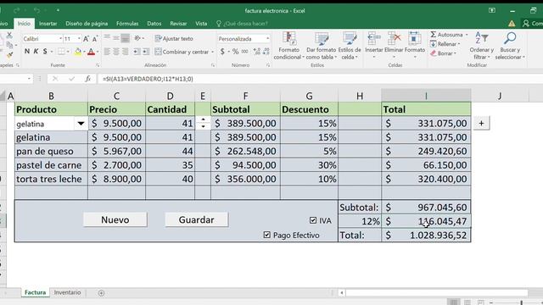The height and width of the screenshot is (305, 543).
Task: Open the Fórmulas ribbon tab
Action: coord(127,24)
